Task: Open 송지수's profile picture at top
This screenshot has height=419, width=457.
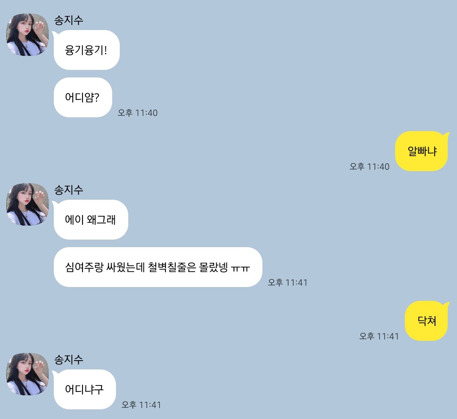Action: coord(28,35)
